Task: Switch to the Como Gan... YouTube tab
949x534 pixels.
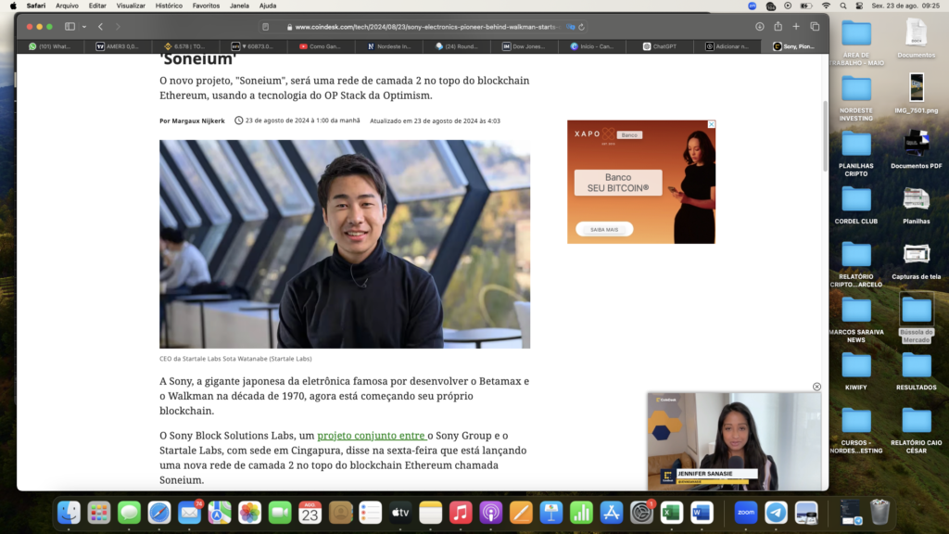Action: click(x=321, y=46)
